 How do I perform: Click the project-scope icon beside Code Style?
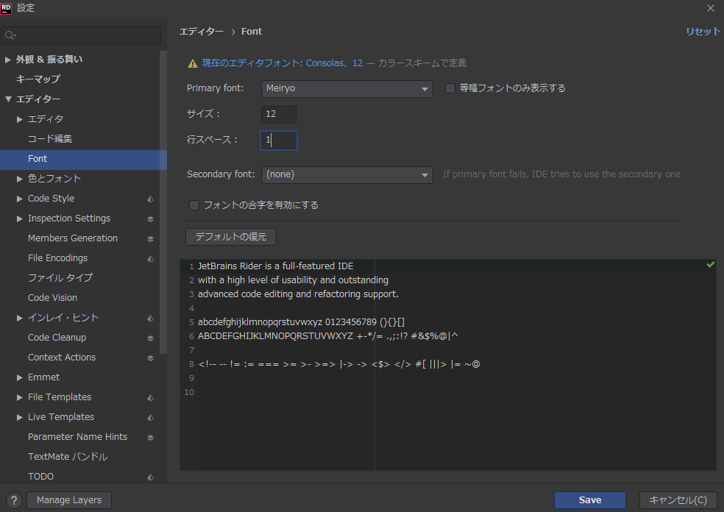(150, 199)
